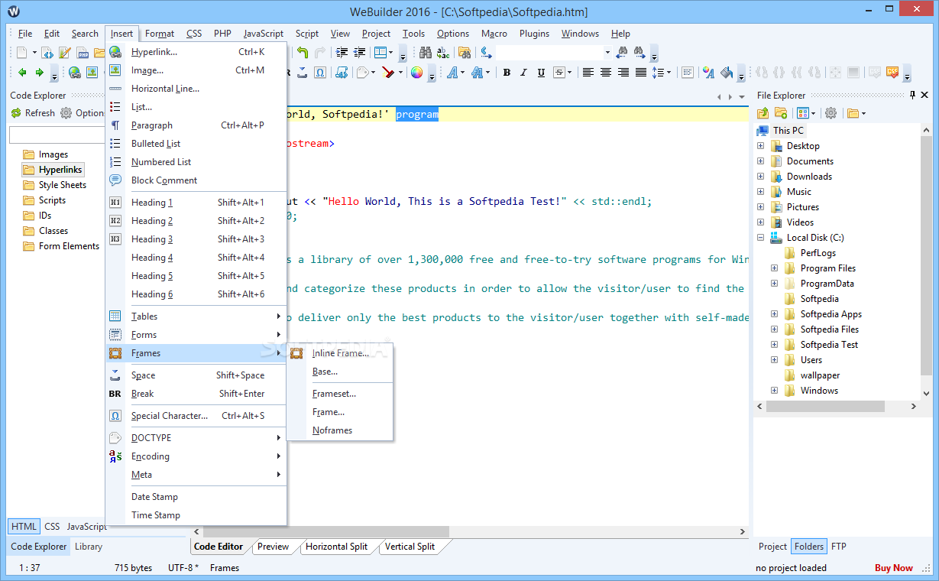The width and height of the screenshot is (939, 581).
Task: Toggle Bold formatting
Action: click(507, 73)
